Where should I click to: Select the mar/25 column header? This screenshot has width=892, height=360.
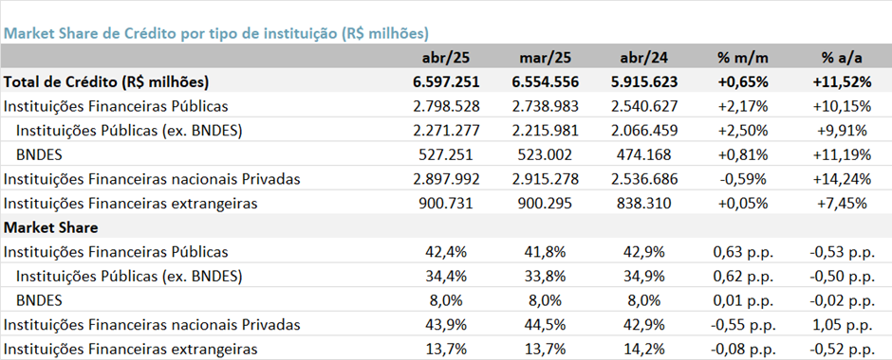pos(545,58)
